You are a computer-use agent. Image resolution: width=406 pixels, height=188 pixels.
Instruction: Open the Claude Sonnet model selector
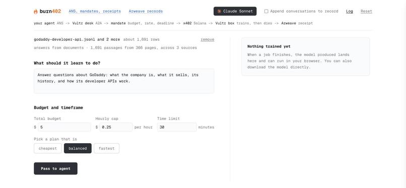(x=235, y=11)
